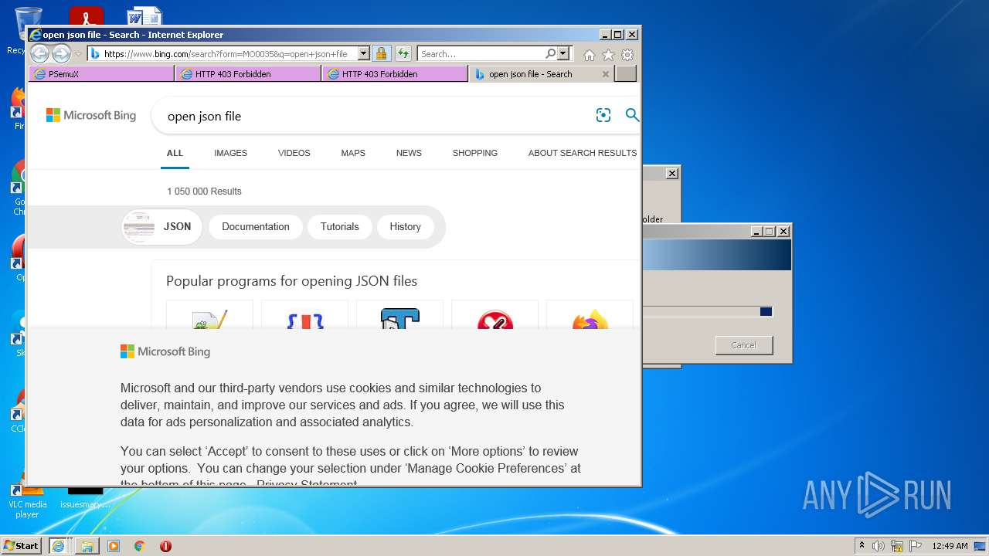Go back with the IE Back arrow
989x556 pixels.
tap(39, 53)
